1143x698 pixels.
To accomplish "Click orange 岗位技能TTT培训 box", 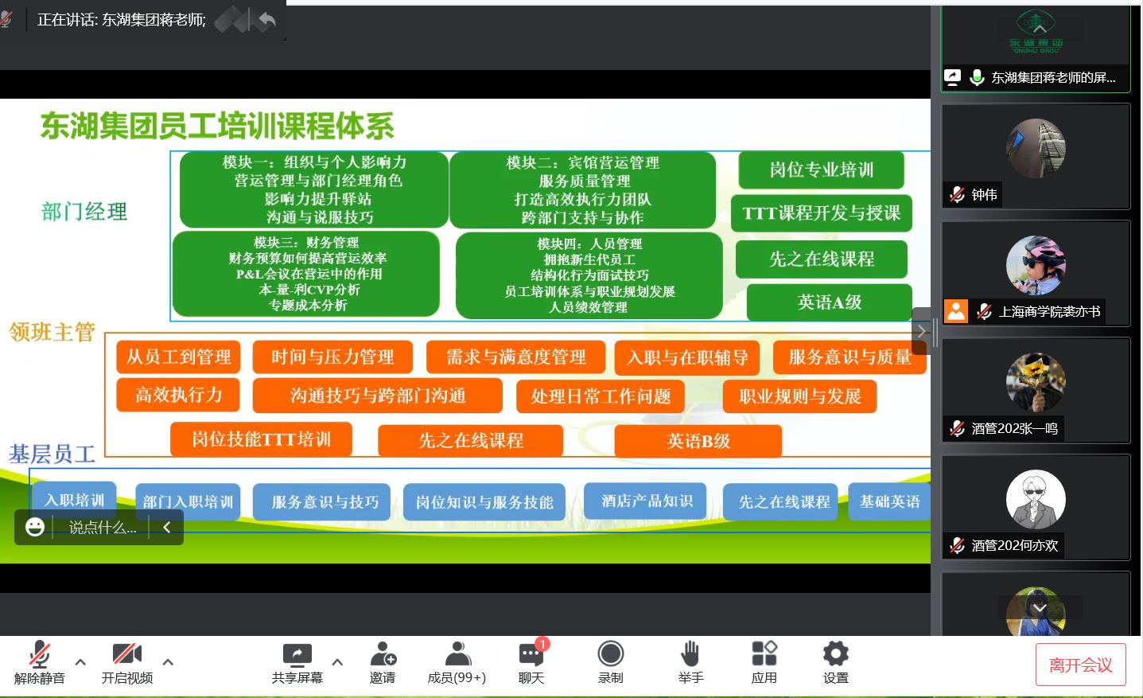I will 261,439.
